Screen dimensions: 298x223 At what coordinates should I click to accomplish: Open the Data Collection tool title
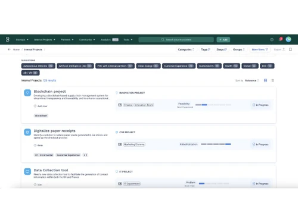click(x=51, y=170)
